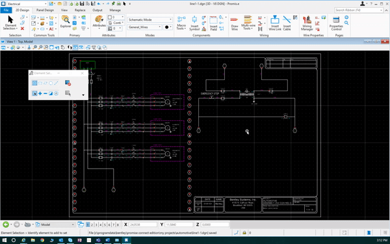The width and height of the screenshot is (390, 244).
Task: Toggle view 1 button in status bar
Action: [x=88, y=224]
